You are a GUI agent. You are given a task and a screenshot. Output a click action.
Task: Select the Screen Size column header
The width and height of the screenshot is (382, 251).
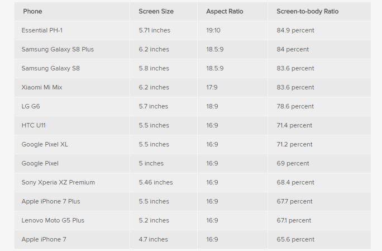click(156, 11)
